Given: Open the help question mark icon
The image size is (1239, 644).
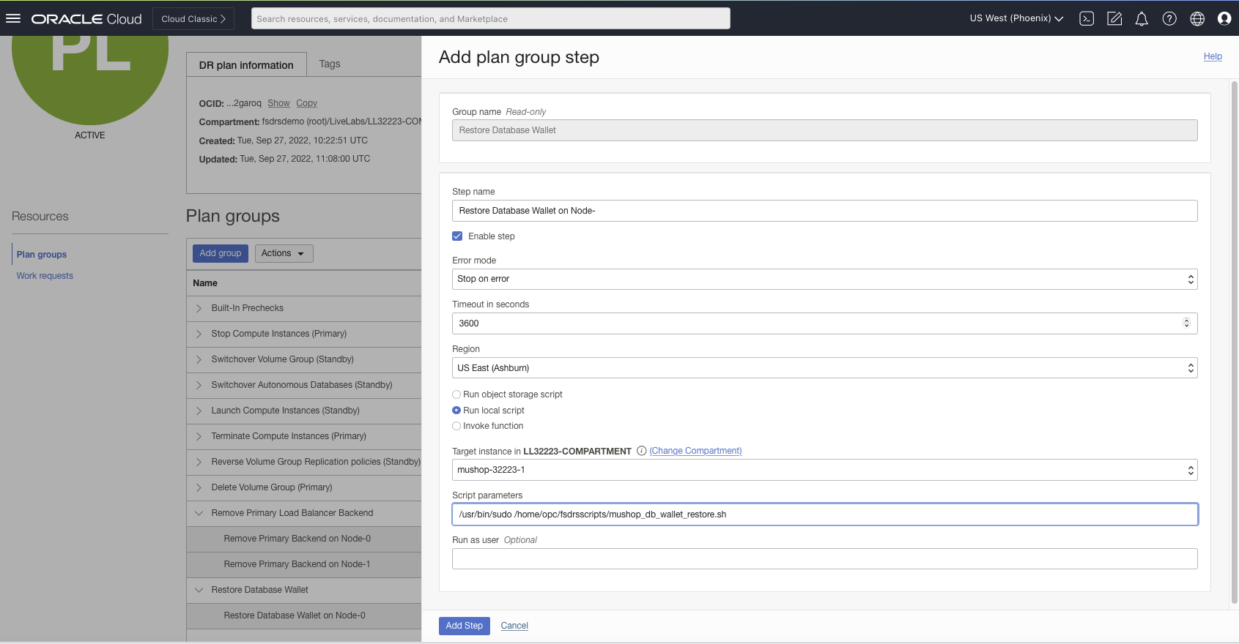Looking at the screenshot, I should click(x=1169, y=18).
